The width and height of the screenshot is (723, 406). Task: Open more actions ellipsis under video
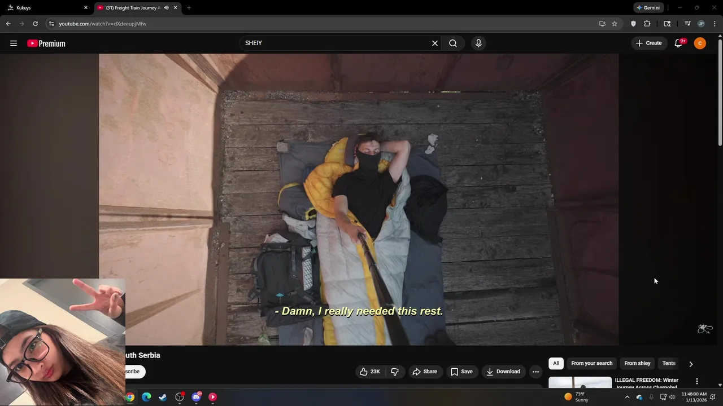pos(535,372)
